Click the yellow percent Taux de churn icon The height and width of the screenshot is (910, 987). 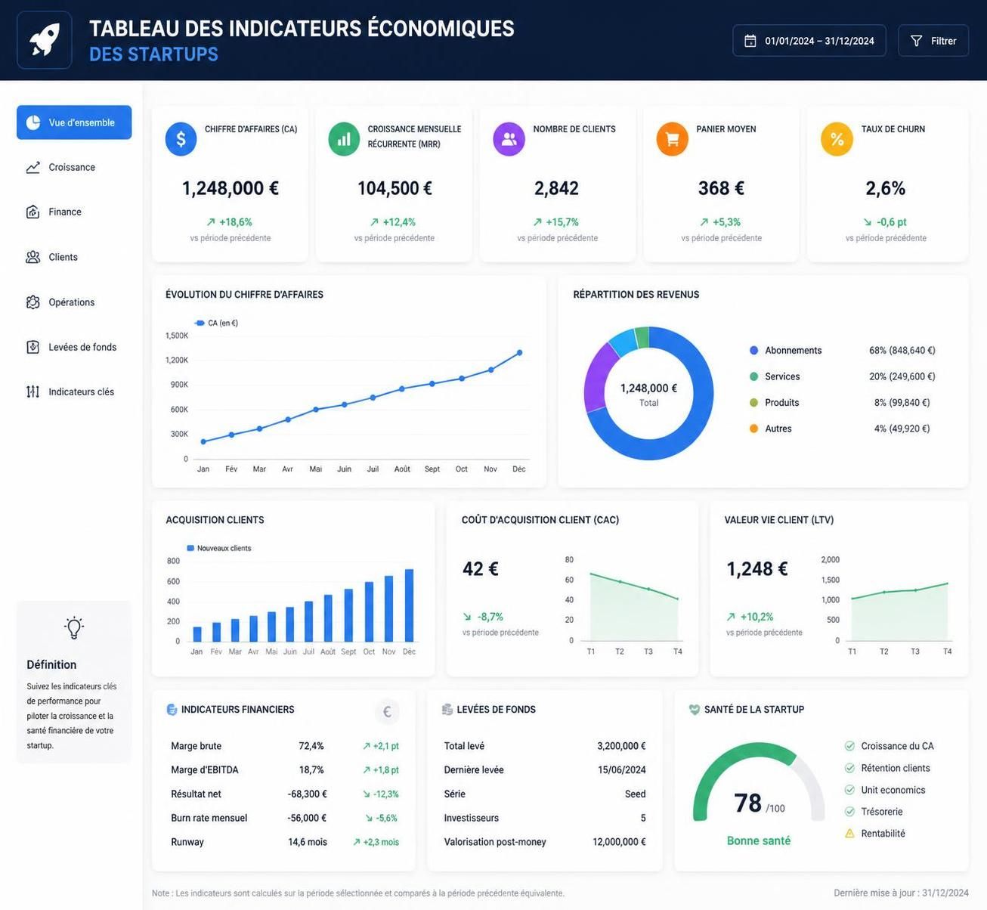tap(837, 140)
